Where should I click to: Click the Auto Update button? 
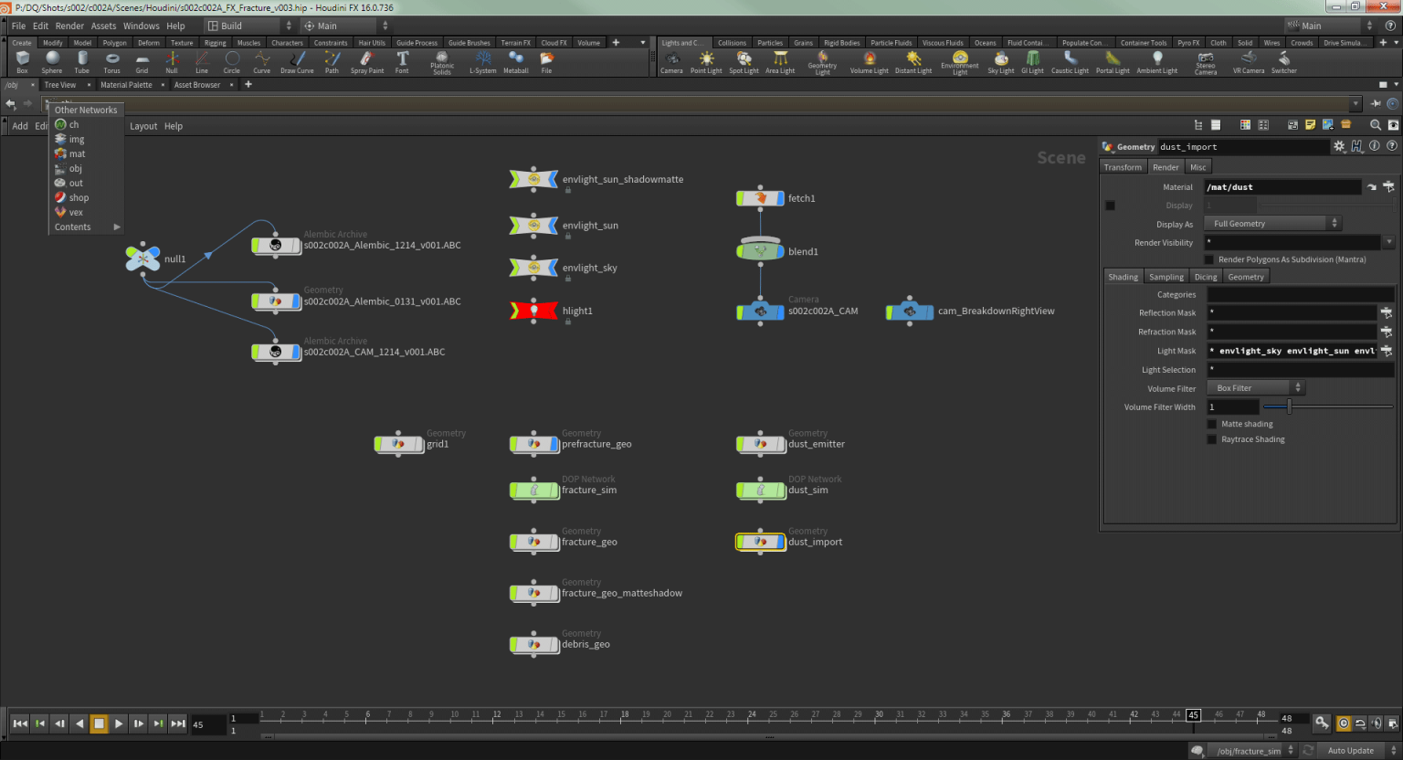pos(1350,750)
